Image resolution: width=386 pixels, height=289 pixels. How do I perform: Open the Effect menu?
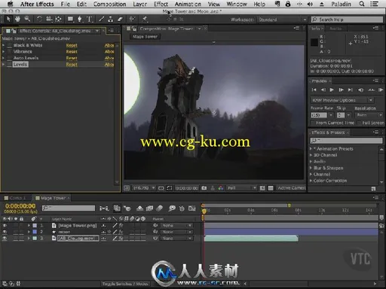(x=161, y=4)
